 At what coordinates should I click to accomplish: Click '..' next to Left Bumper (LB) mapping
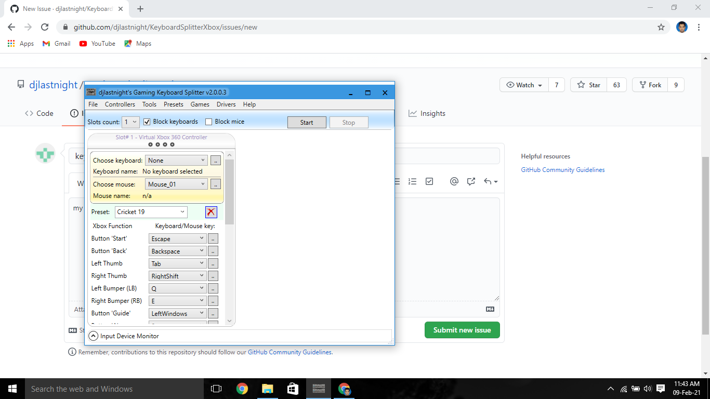[x=213, y=288]
